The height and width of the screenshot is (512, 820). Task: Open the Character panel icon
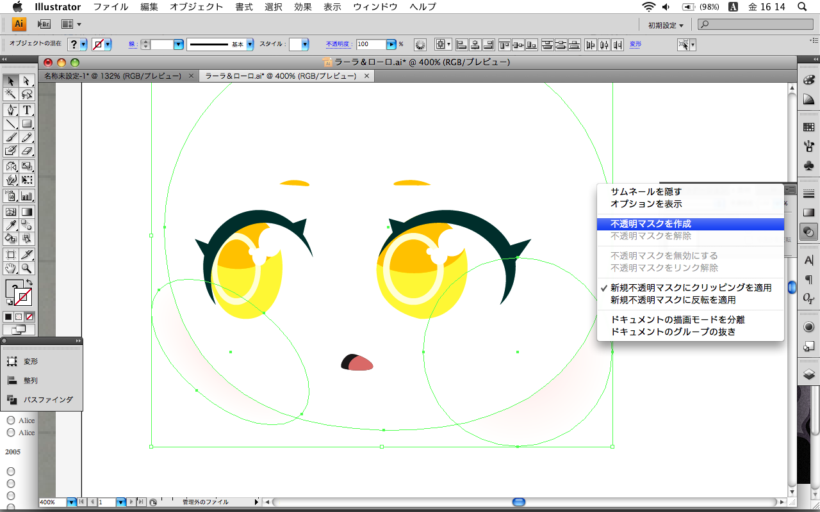coord(808,260)
